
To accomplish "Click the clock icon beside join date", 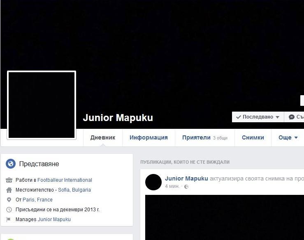I will click(x=9, y=210).
